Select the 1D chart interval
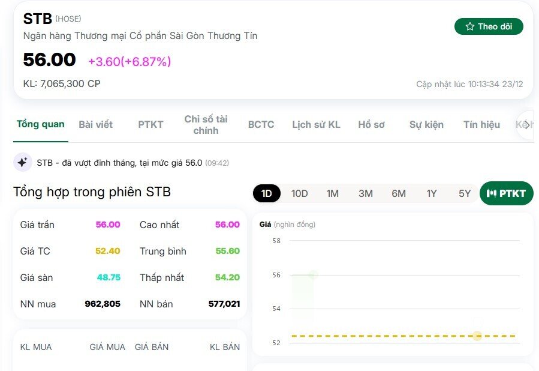 point(267,193)
